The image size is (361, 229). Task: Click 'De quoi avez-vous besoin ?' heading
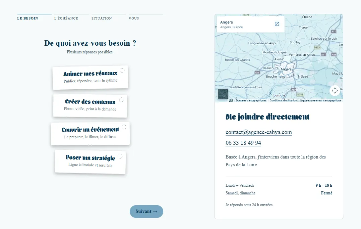coord(90,43)
